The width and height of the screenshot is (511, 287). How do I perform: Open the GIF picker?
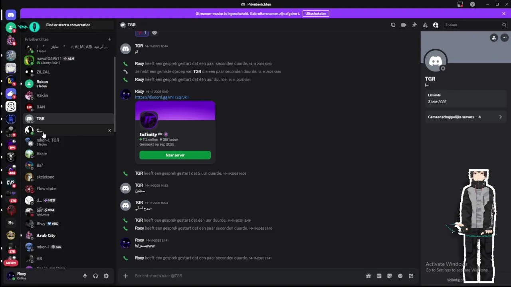click(379, 276)
